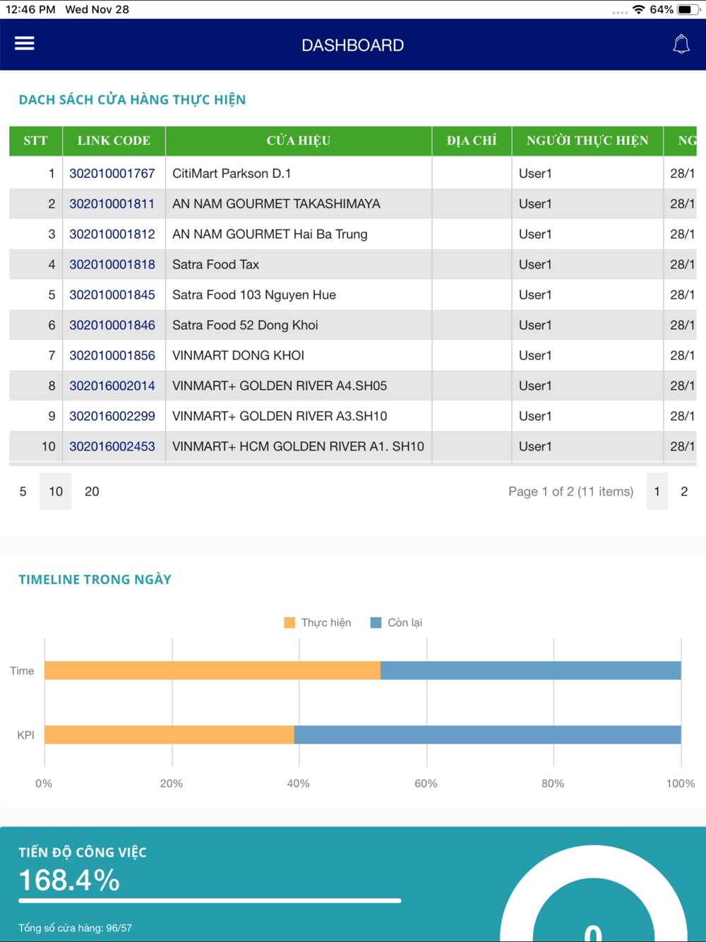
Task: Open notifications bell
Action: 681,44
